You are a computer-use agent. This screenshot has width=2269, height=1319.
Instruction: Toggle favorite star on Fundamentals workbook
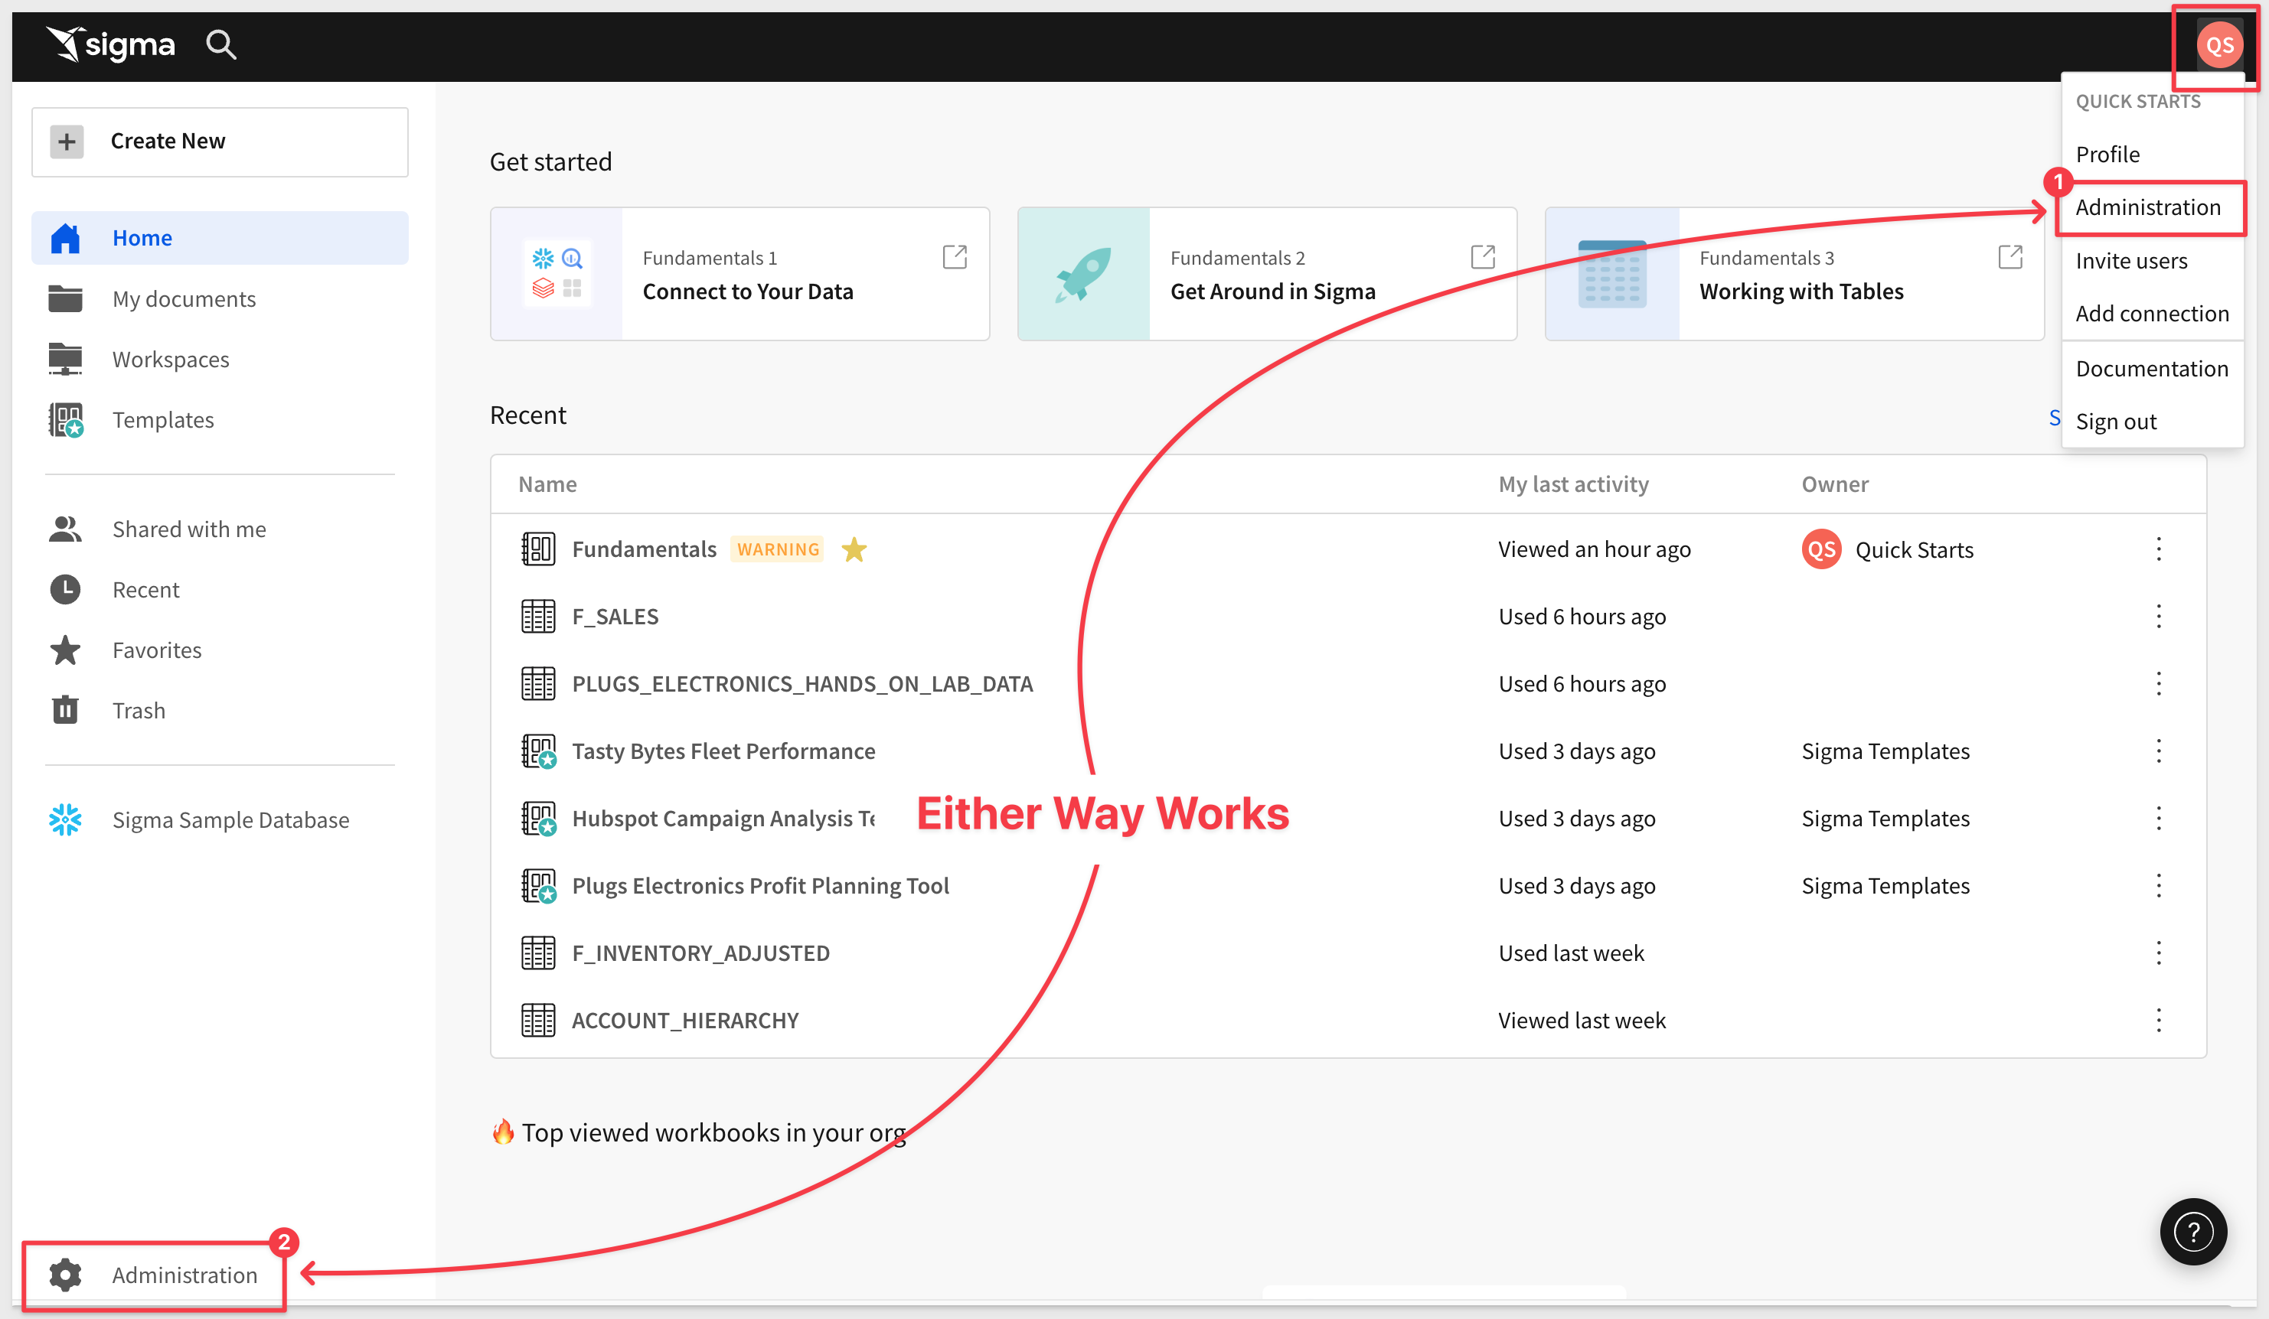tap(854, 549)
